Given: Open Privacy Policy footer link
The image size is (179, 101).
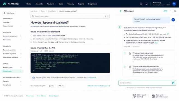Looking at the screenshot, I should tap(30, 96).
